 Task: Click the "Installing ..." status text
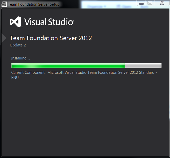[20, 58]
